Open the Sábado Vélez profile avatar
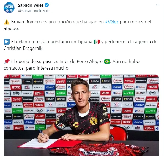The height and width of the screenshot is (156, 164). tap(9, 8)
